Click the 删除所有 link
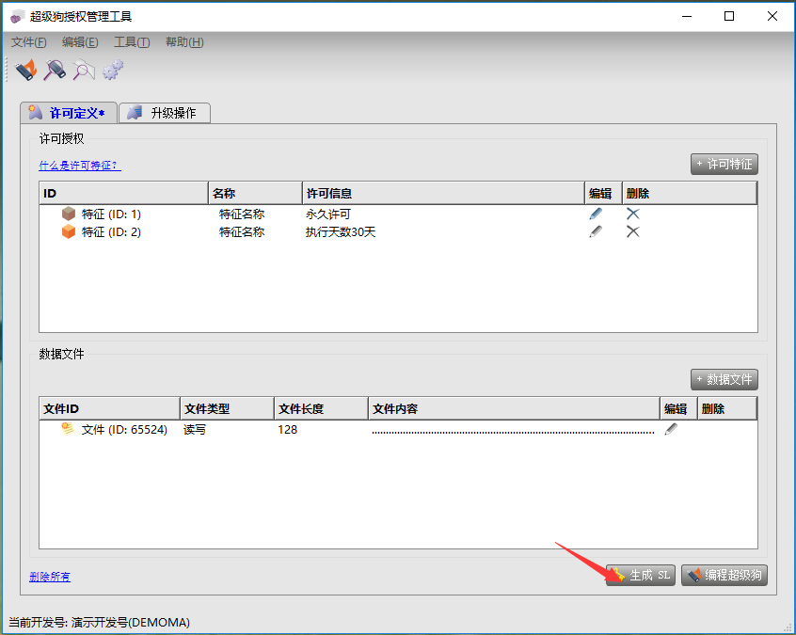The width and height of the screenshot is (796, 635). pos(50,577)
